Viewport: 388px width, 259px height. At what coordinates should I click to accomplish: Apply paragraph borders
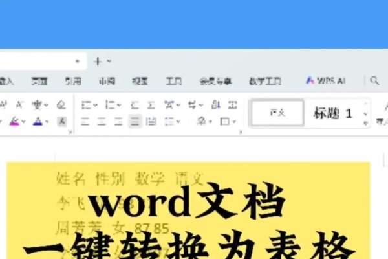[x=224, y=122]
